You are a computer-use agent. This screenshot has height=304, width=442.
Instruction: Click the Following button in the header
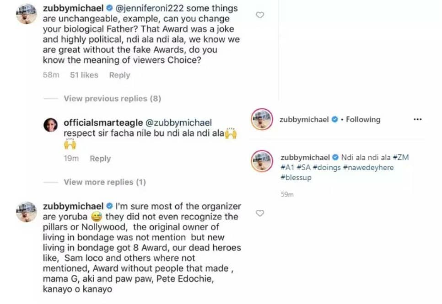click(363, 119)
